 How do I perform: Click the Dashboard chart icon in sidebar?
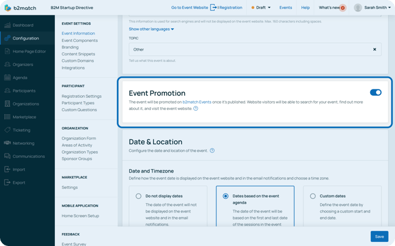[x=7, y=25]
